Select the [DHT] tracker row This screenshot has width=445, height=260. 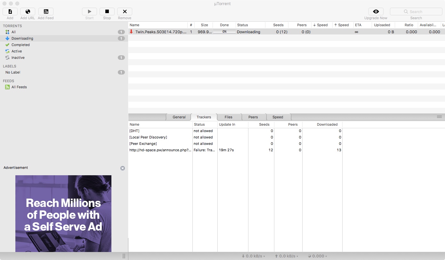[235, 131]
